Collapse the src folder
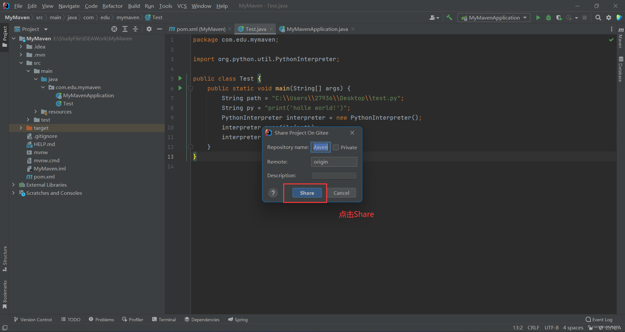The image size is (625, 332). point(21,63)
